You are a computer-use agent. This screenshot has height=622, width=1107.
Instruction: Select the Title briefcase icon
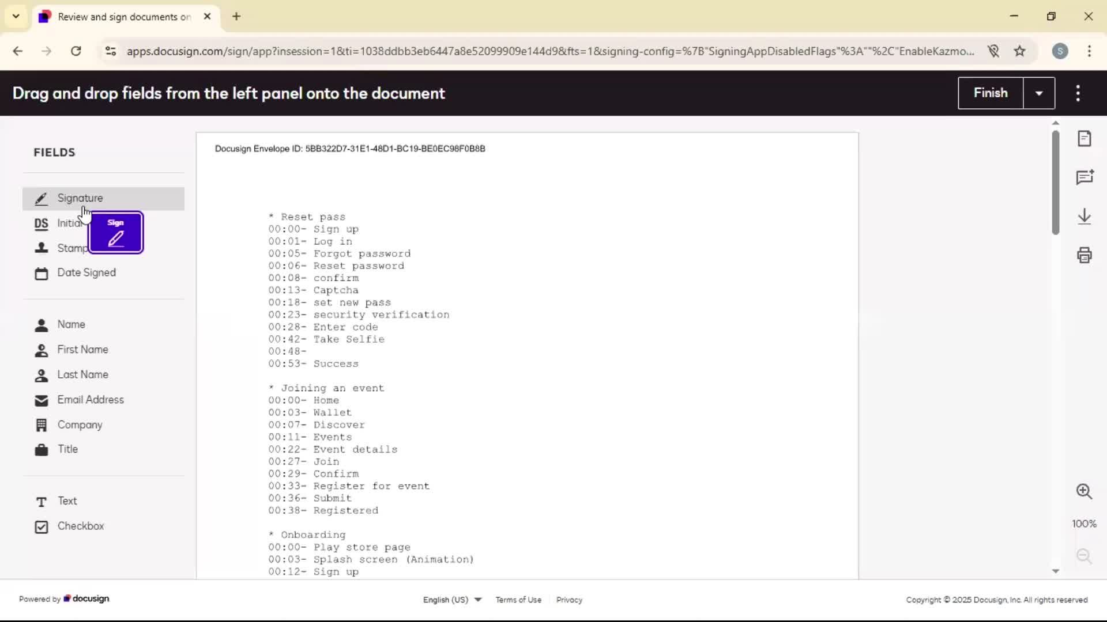pyautogui.click(x=41, y=450)
